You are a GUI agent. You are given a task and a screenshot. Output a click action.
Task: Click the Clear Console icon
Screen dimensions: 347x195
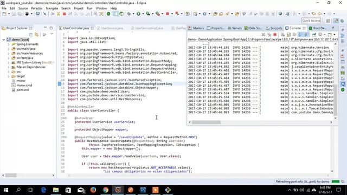282,35
